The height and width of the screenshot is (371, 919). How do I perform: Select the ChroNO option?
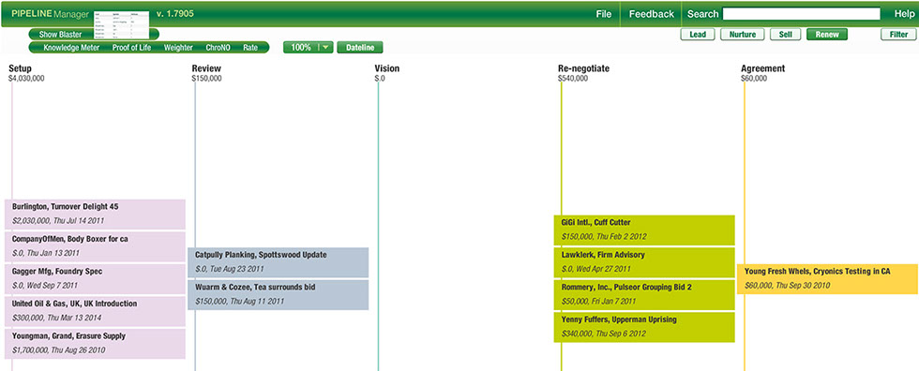point(218,48)
